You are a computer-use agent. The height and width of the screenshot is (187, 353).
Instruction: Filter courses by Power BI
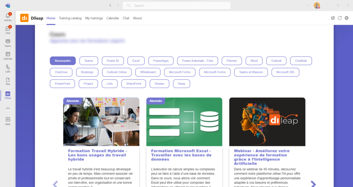pyautogui.click(x=113, y=61)
